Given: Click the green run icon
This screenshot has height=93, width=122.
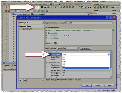Looking at the screenshot, I should (56, 7).
